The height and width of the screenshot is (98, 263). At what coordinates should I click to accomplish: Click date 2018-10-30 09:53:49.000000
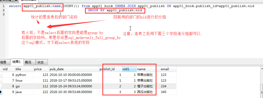(74, 92)
